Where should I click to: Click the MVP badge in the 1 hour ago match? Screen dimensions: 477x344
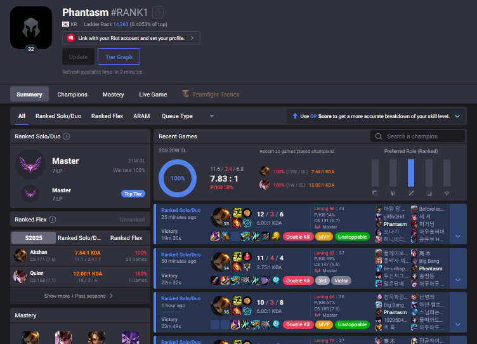[324, 324]
